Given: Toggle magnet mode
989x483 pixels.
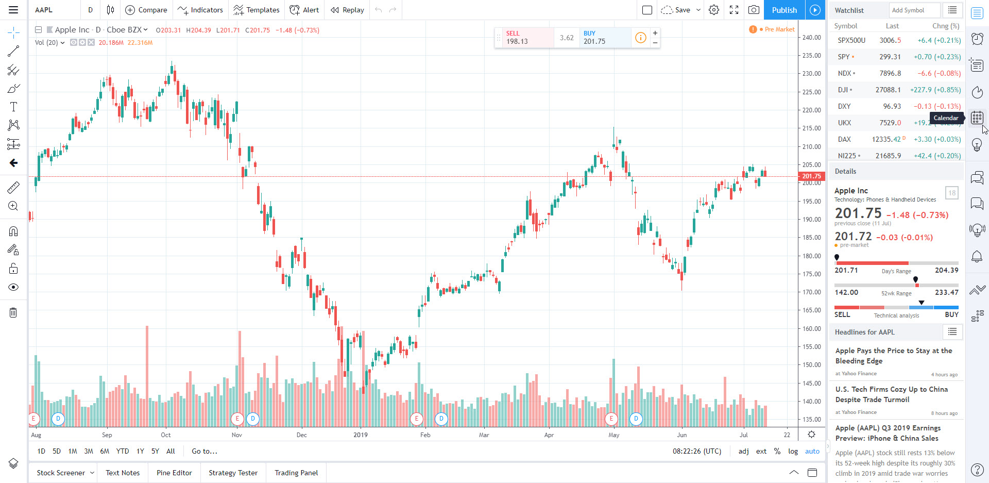Looking at the screenshot, I should [13, 231].
